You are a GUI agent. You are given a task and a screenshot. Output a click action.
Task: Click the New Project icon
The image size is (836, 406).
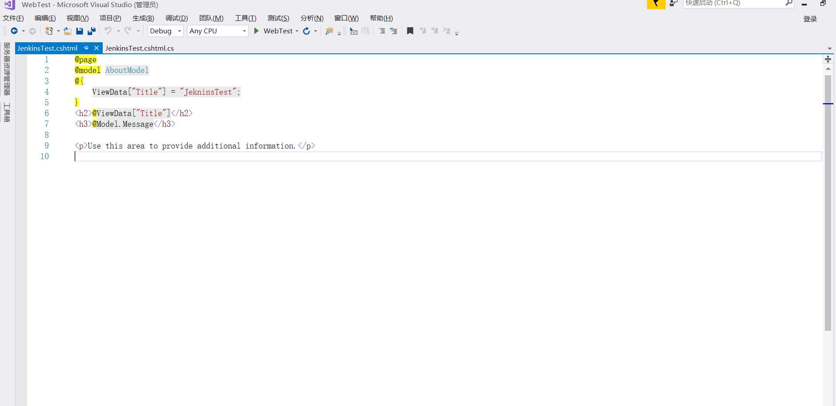pyautogui.click(x=49, y=31)
